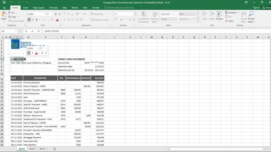Add a new sheet with plus icon
Viewport: 271px width, 152px height.
click(x=54, y=149)
